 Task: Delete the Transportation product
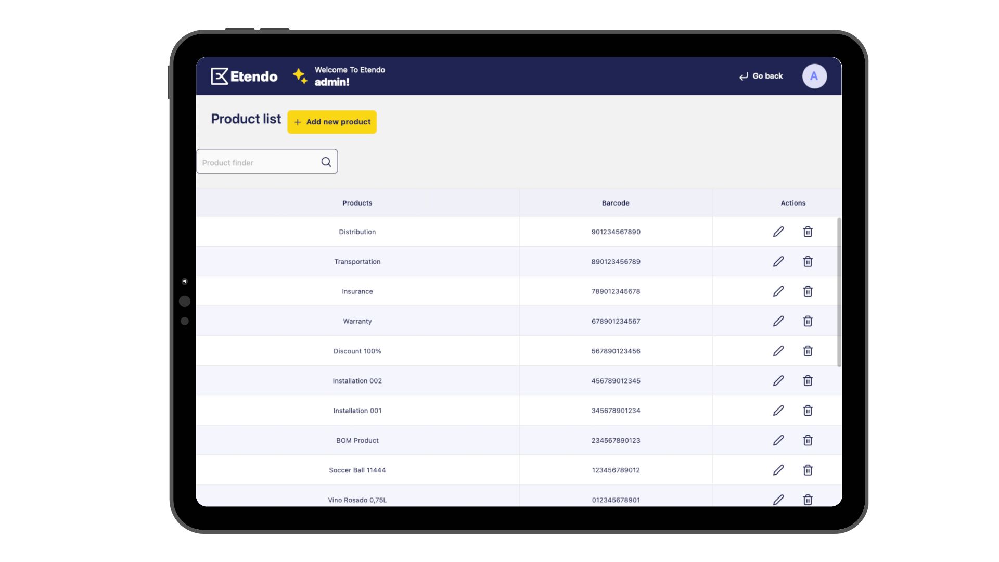(x=808, y=261)
